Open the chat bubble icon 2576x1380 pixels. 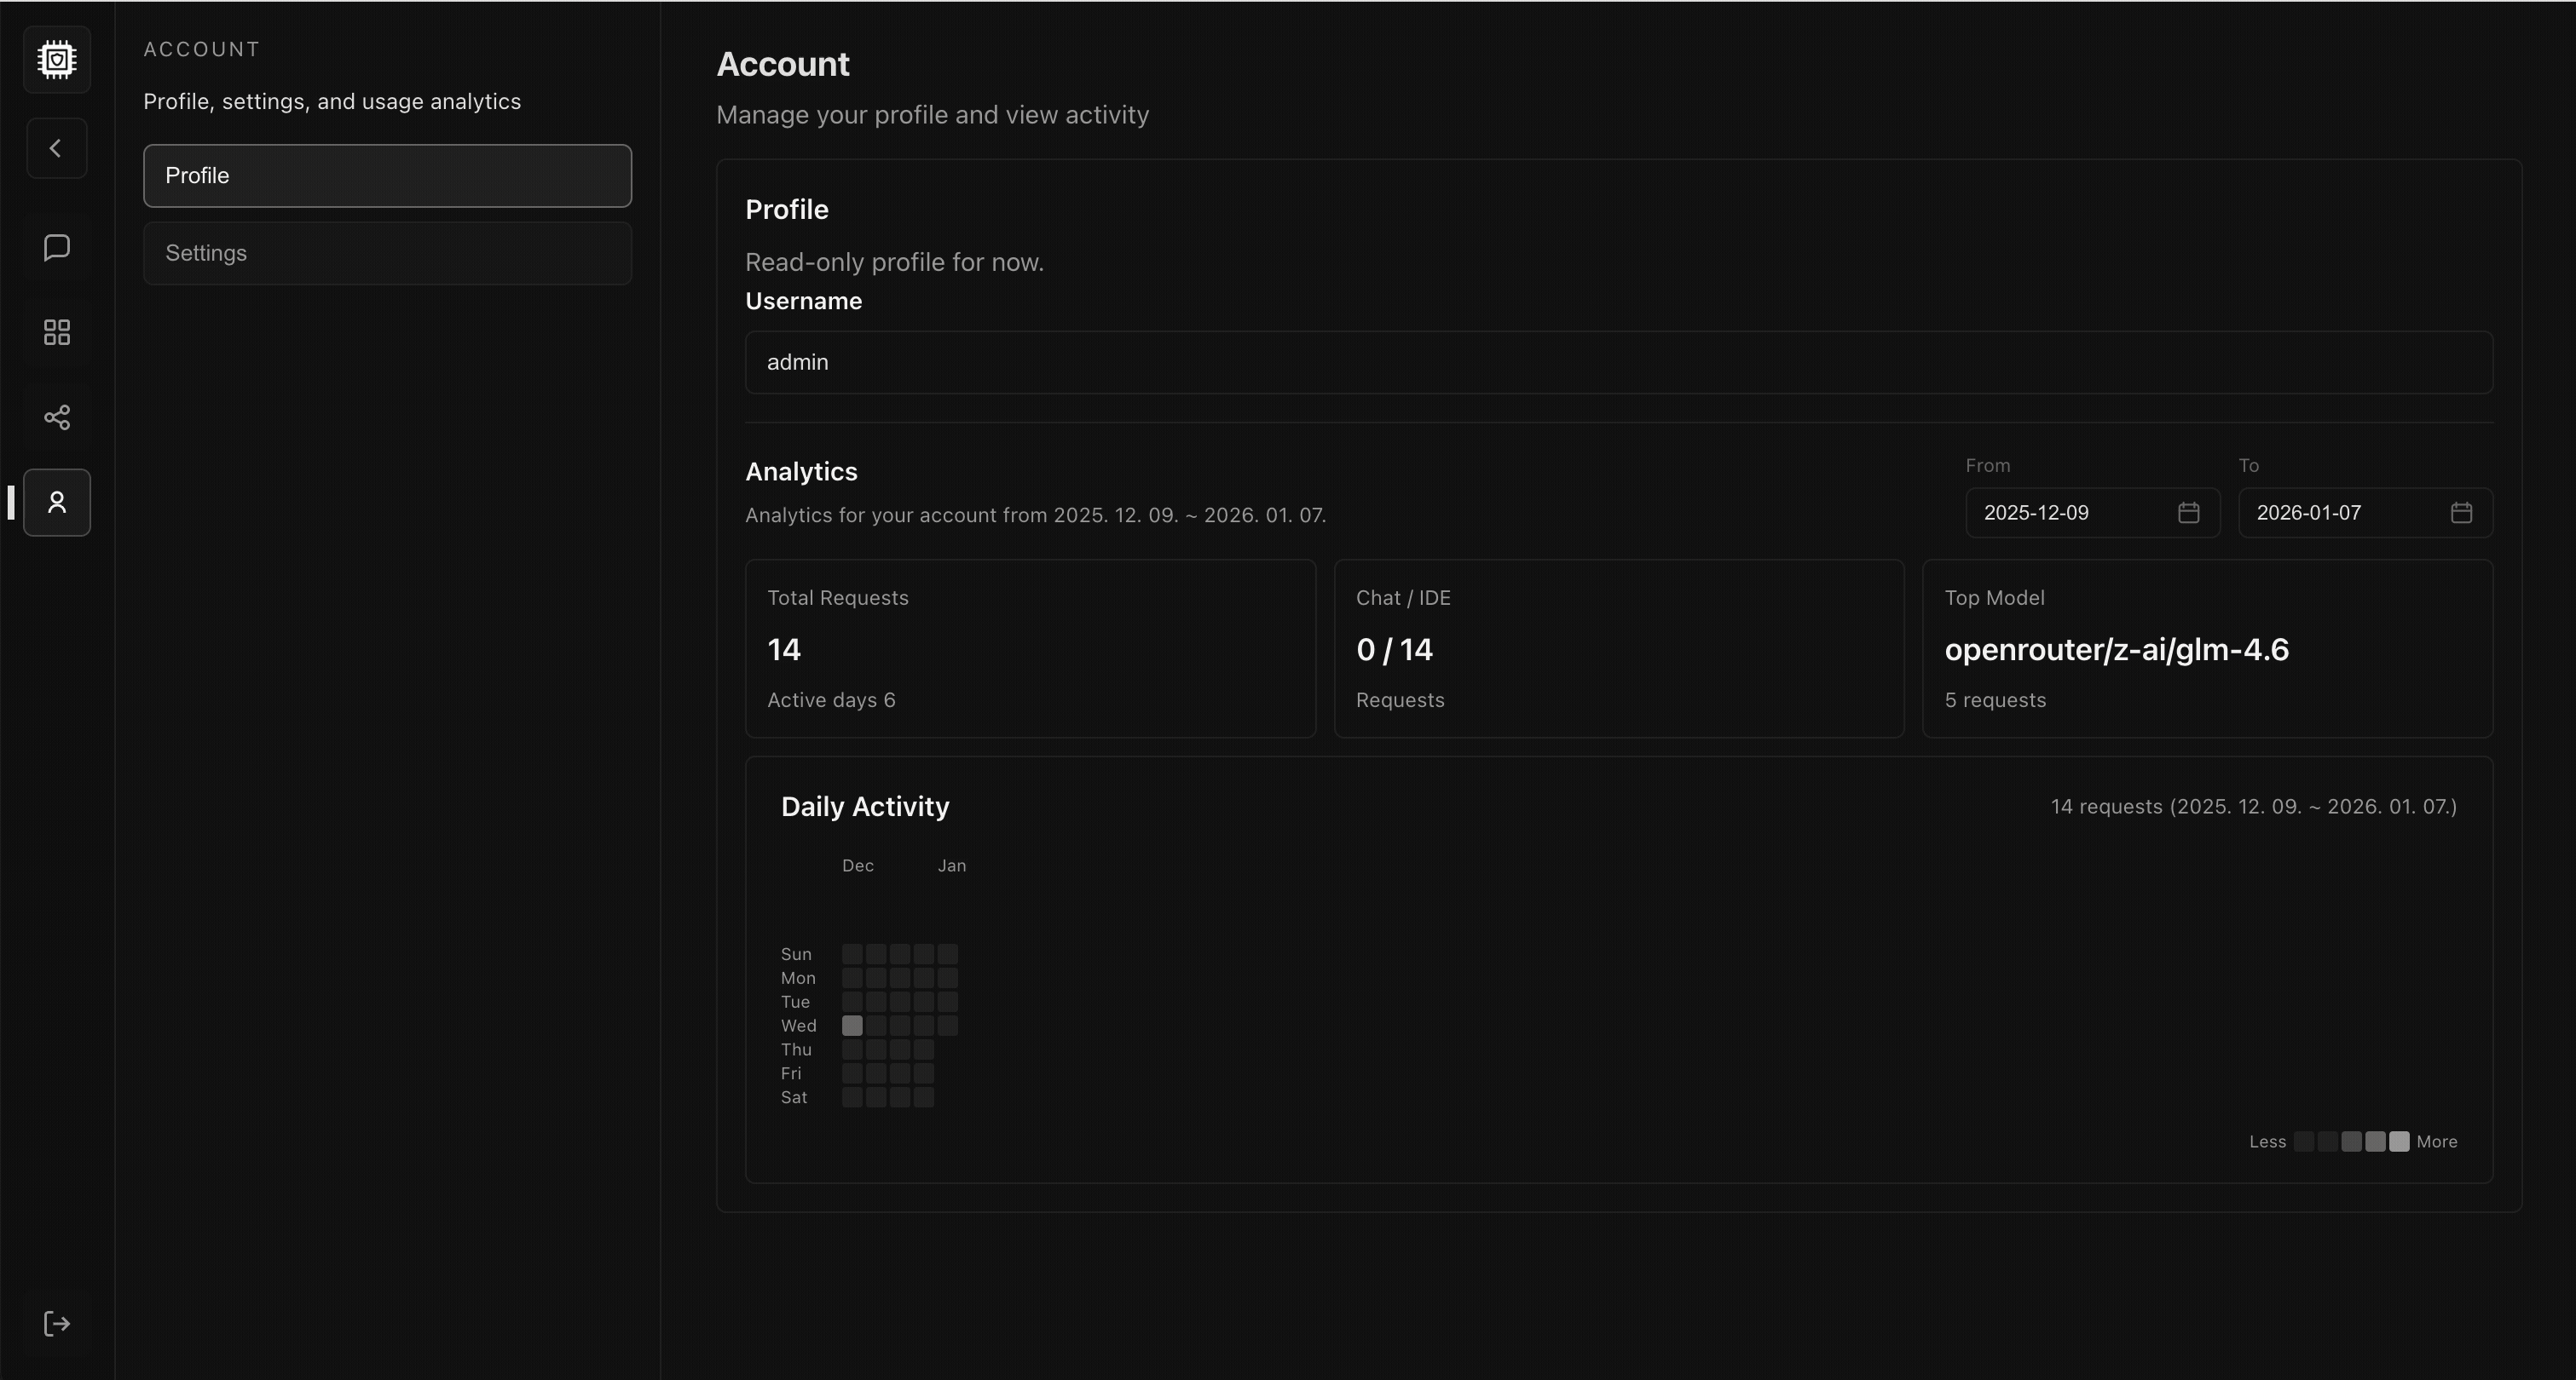(x=57, y=247)
